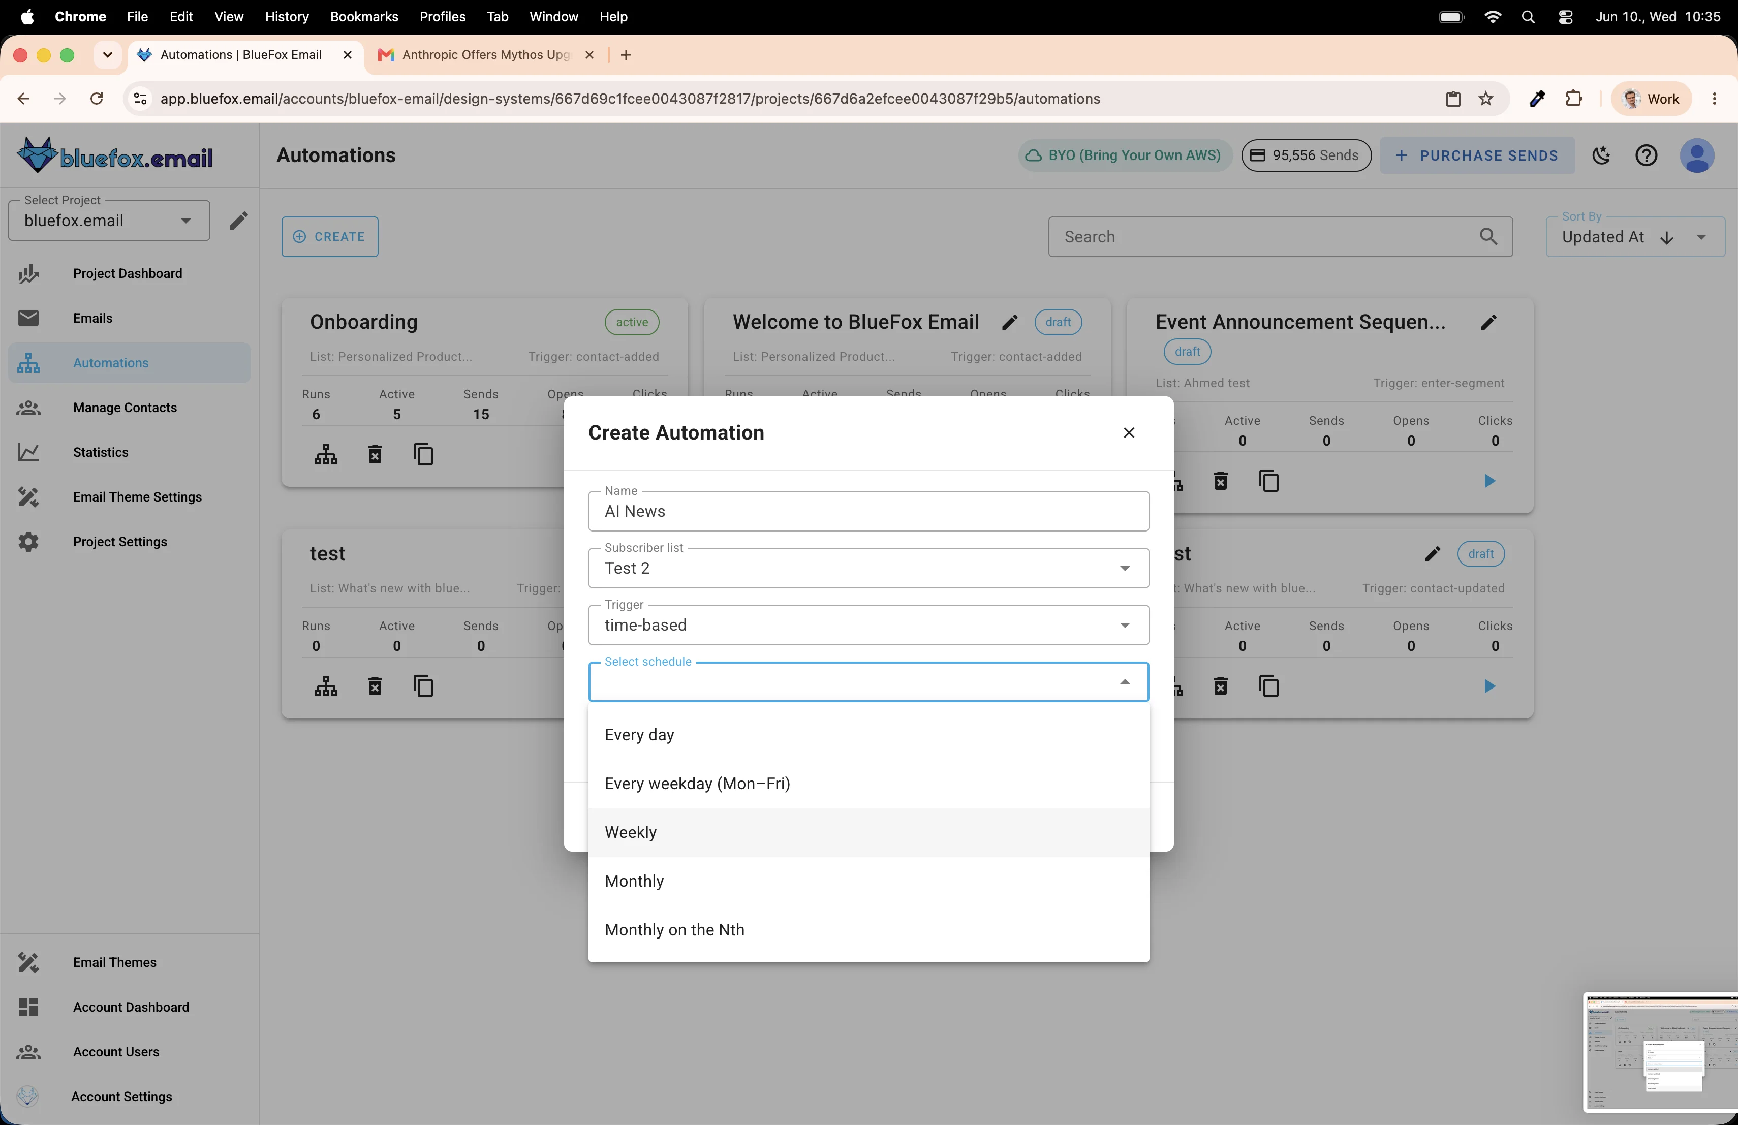Click the CREATE automation button
This screenshot has height=1125, width=1738.
pyautogui.click(x=329, y=237)
